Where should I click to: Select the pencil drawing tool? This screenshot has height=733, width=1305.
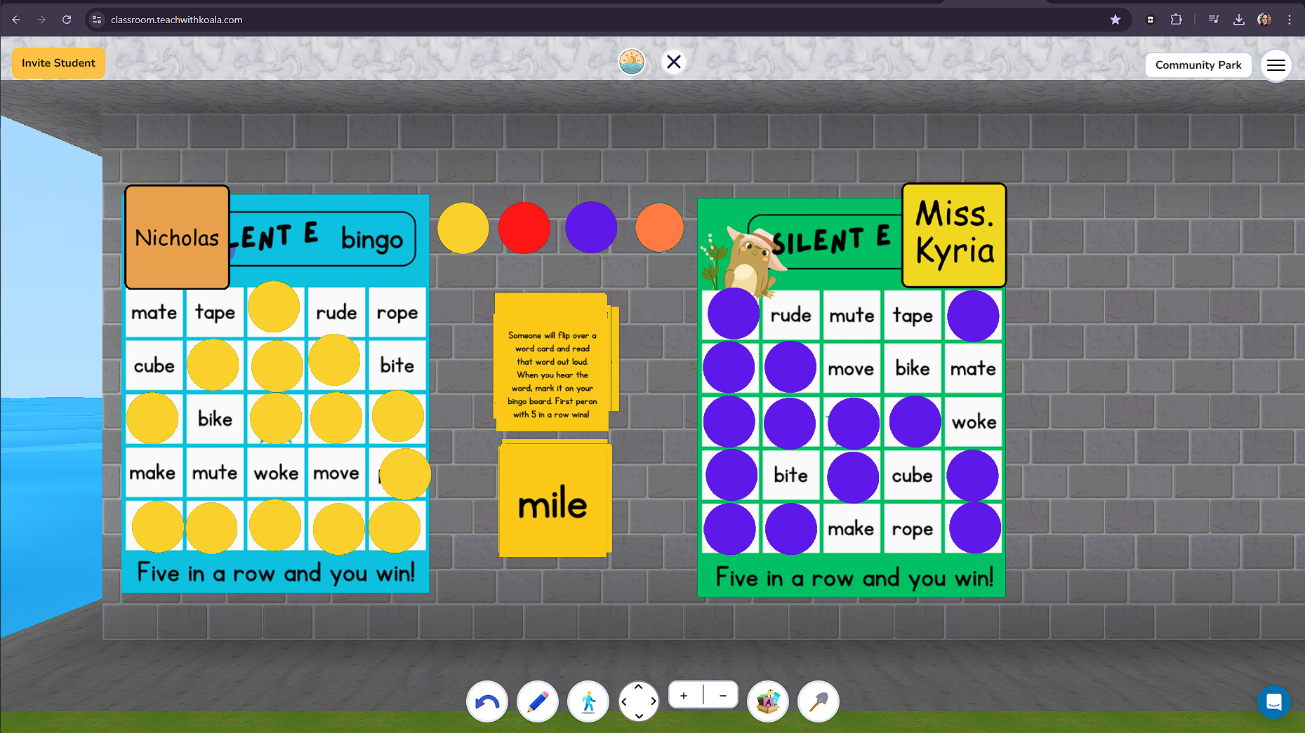click(538, 701)
